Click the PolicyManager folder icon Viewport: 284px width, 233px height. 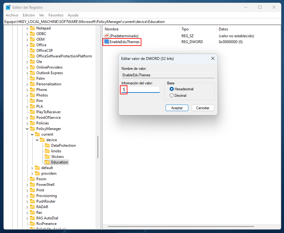coord(32,129)
